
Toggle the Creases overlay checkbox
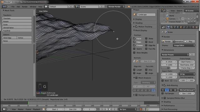coord(134,45)
